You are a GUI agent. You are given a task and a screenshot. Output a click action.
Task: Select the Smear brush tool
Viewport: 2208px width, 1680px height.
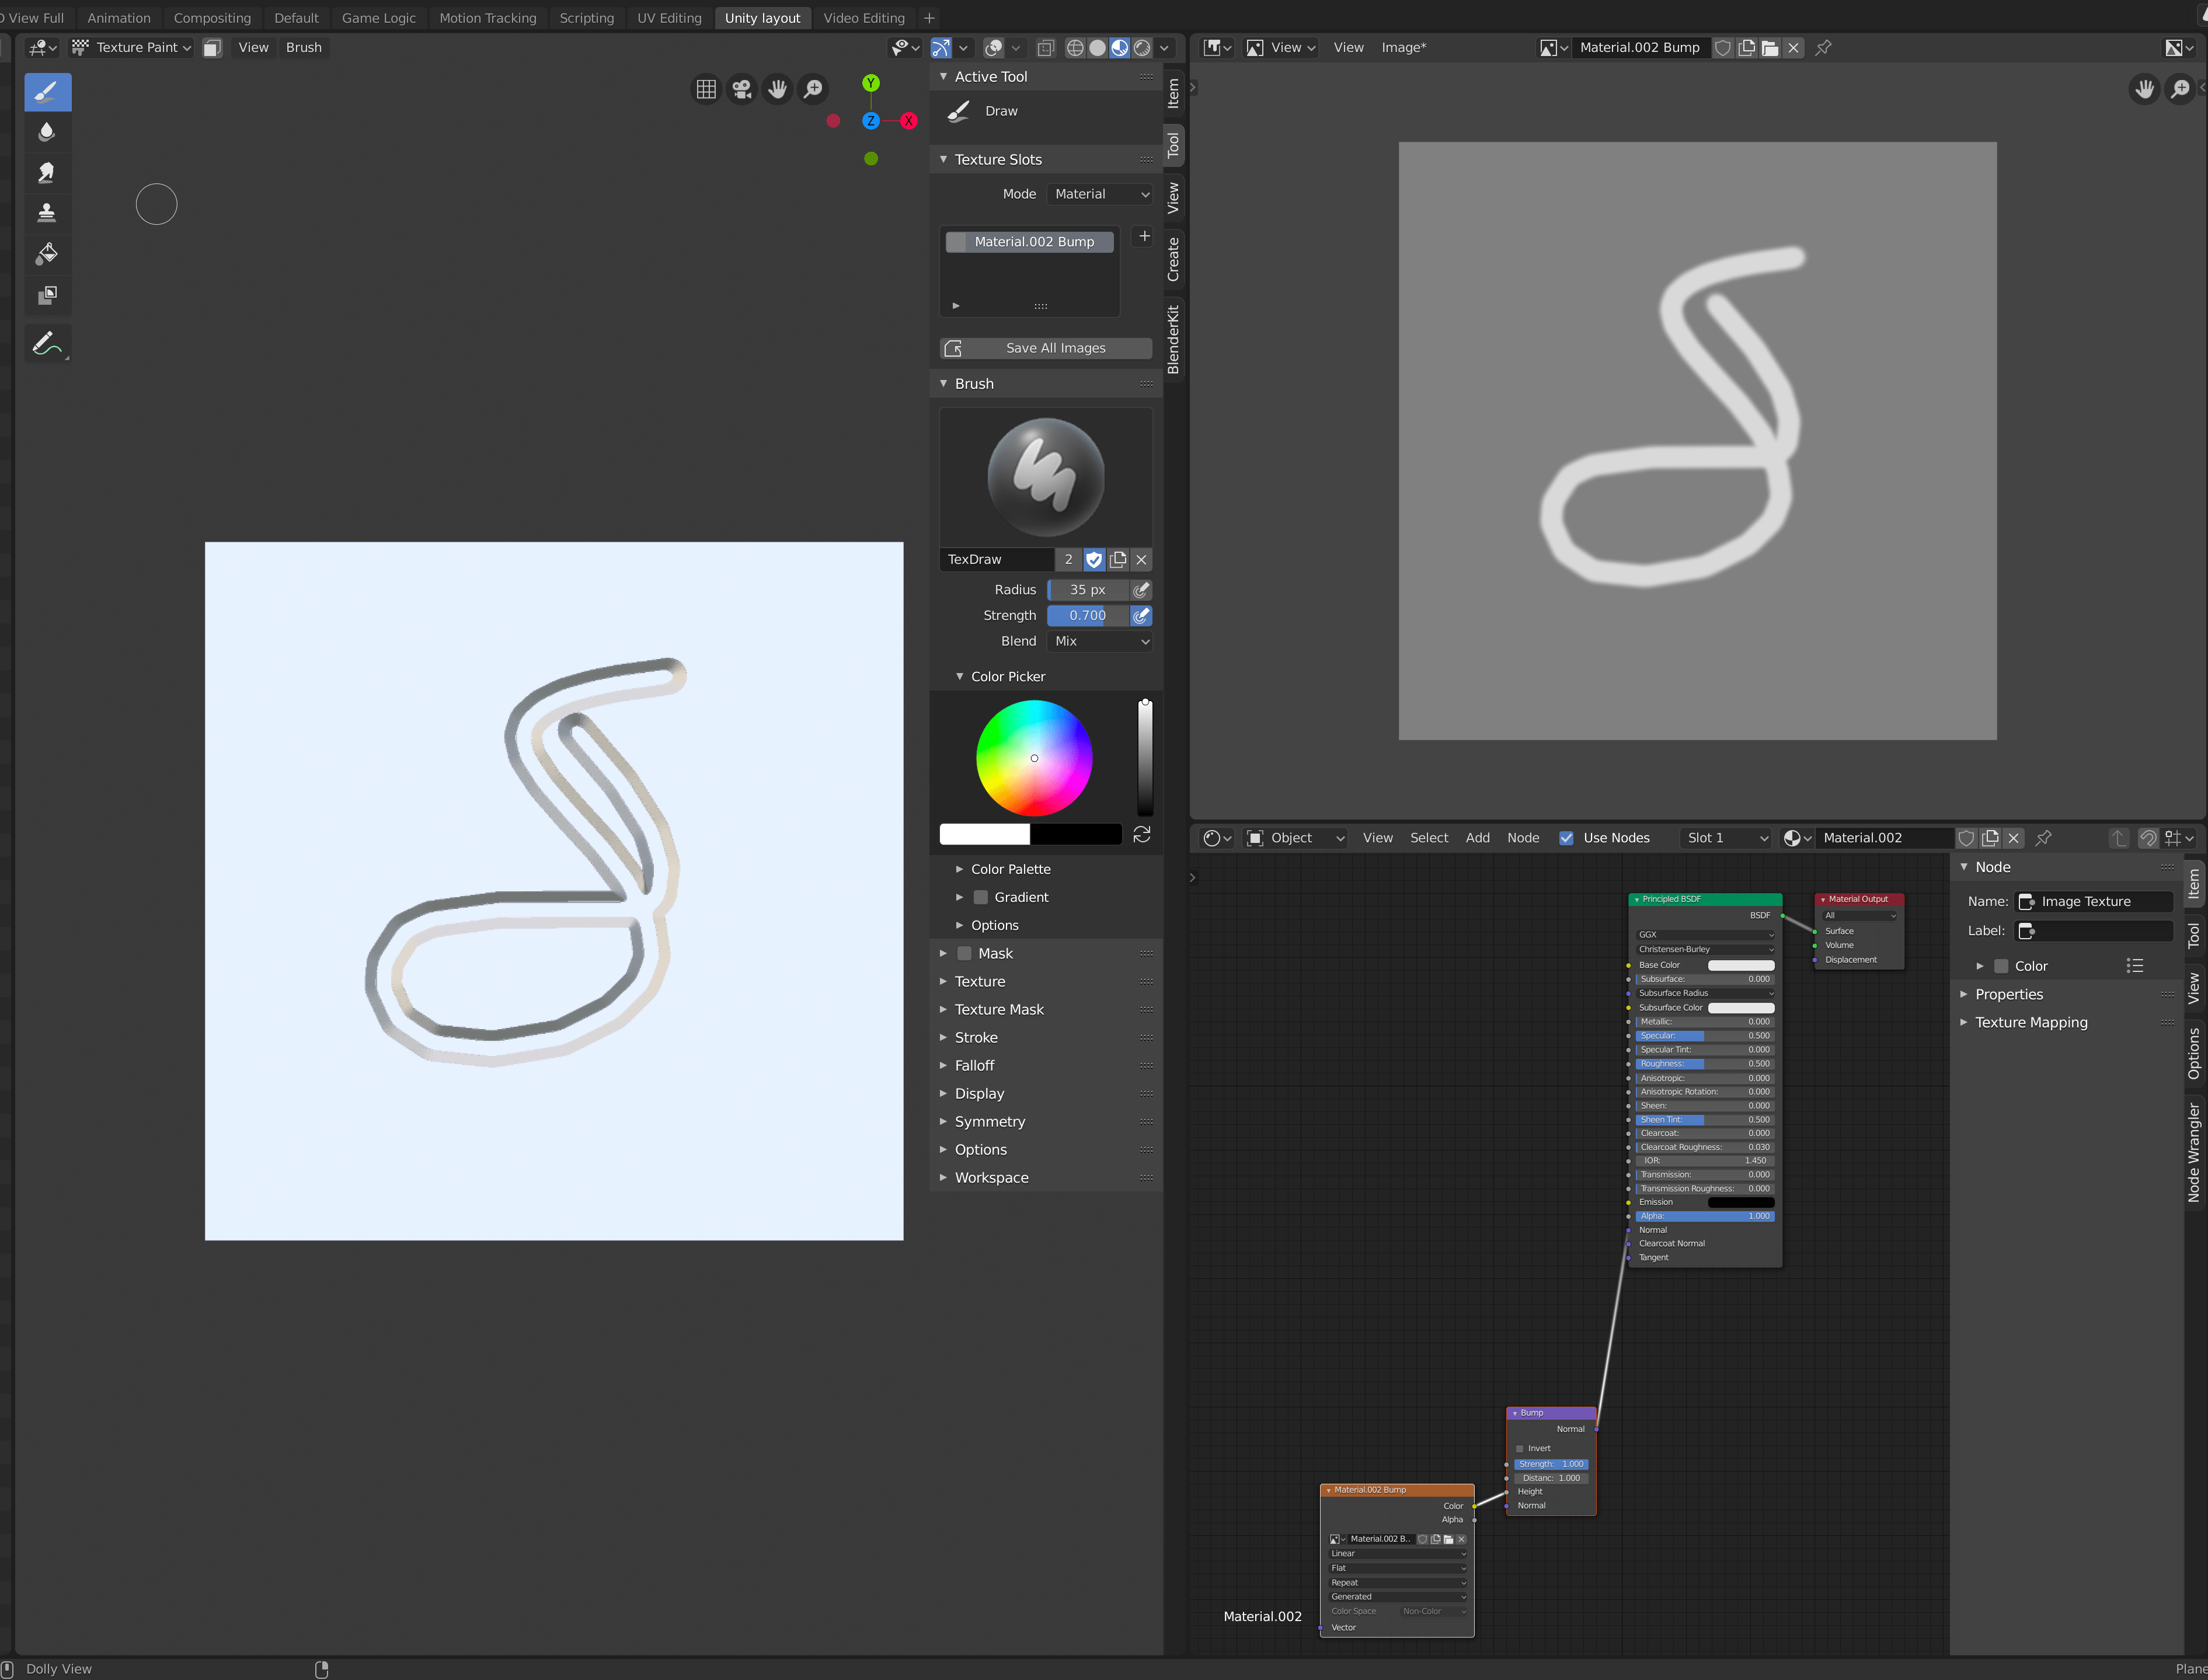(x=46, y=172)
